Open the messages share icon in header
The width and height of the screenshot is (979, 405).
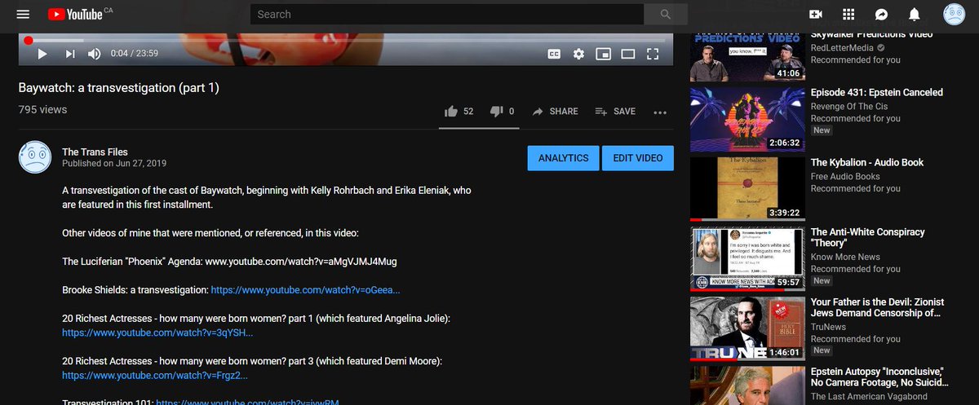881,14
